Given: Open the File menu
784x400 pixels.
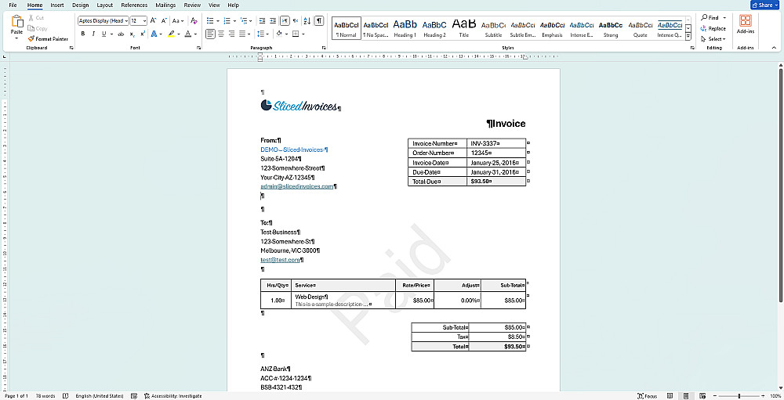Looking at the screenshot, I should coord(13,5).
